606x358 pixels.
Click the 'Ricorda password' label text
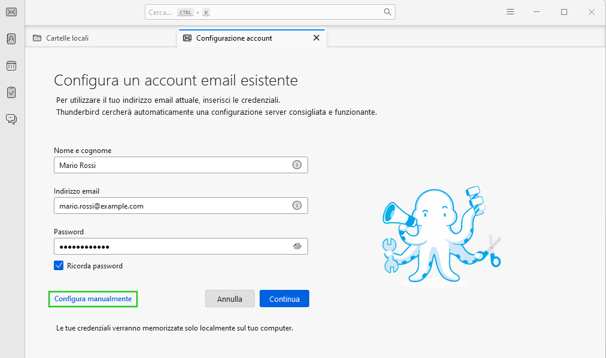click(95, 266)
